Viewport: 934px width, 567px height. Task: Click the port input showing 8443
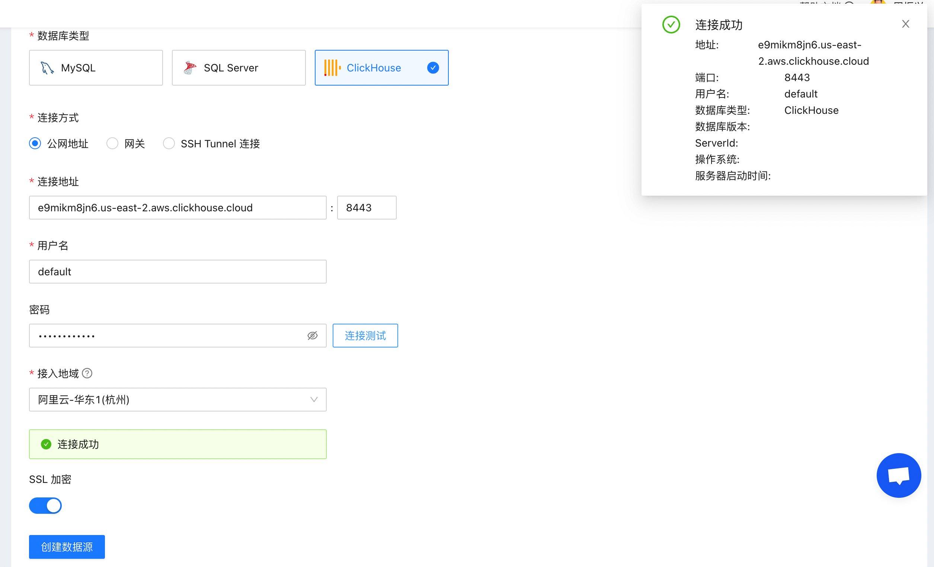(x=366, y=207)
